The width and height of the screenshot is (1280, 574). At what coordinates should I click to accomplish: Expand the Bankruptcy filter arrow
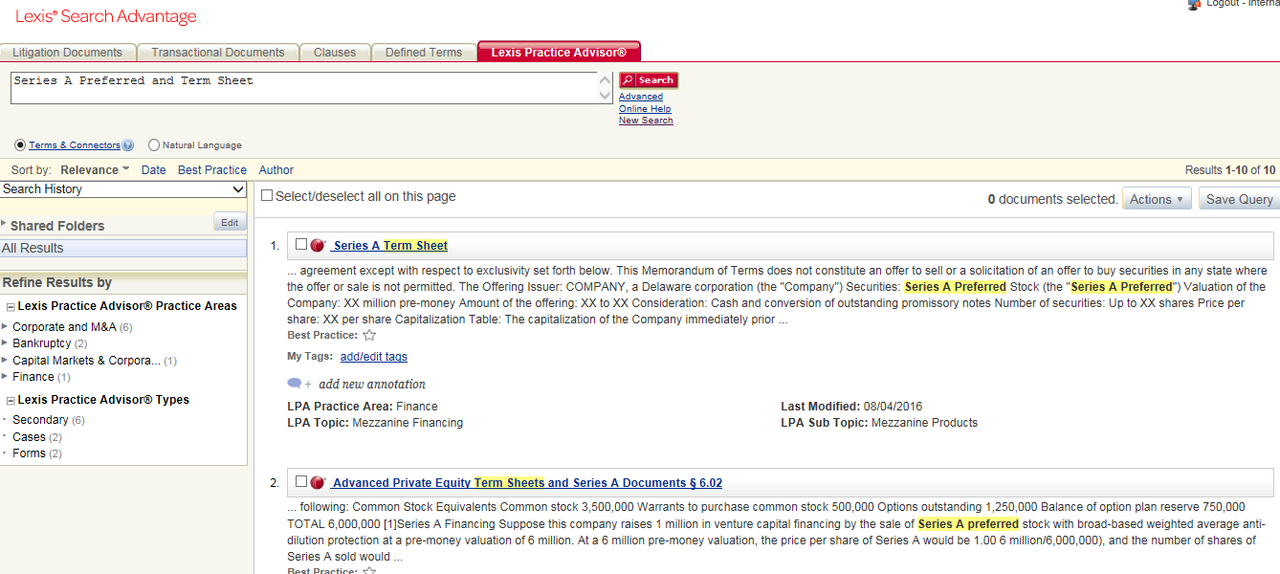(5, 342)
